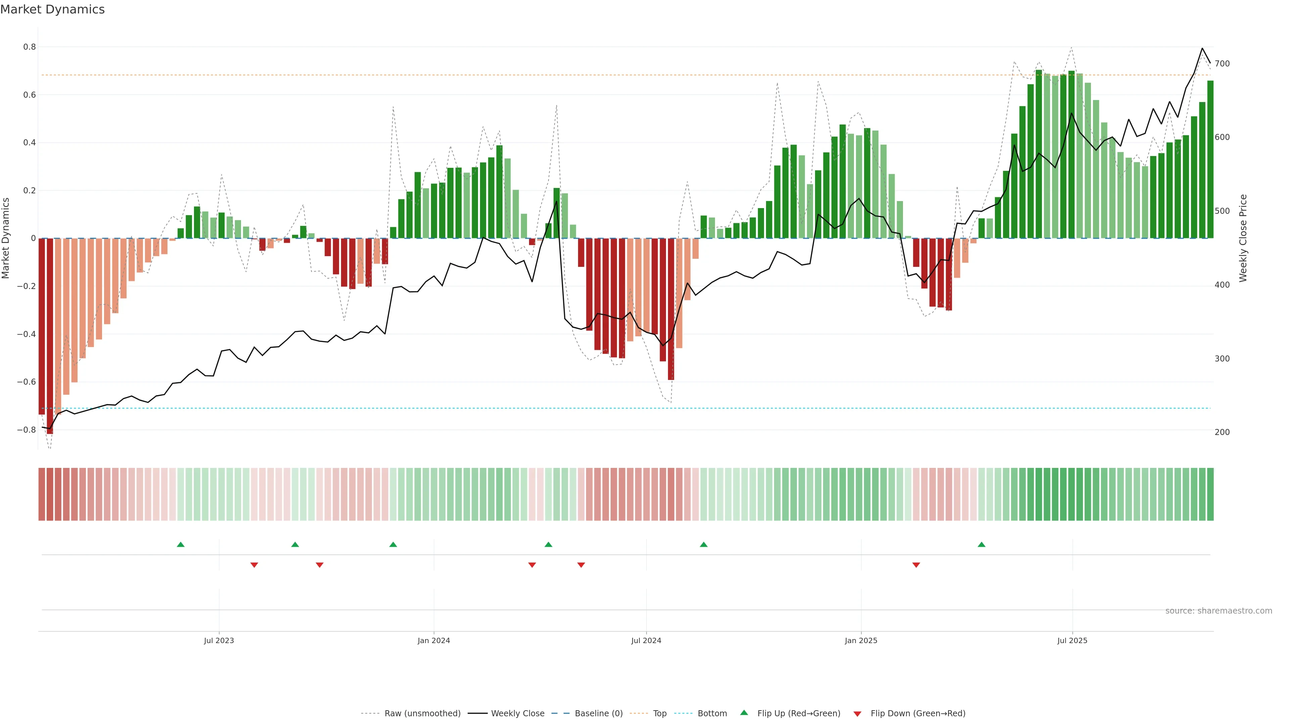Viewport: 1289px width, 725px height.
Task: Click the flip-up triangle just before Jan 2024
Action: pos(393,544)
